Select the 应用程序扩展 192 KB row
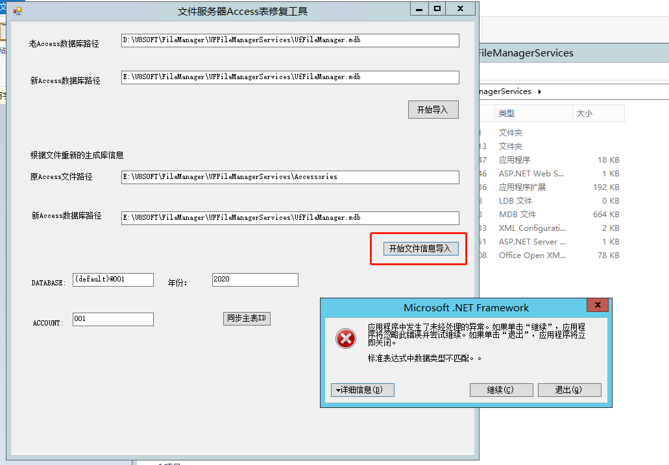Screen dimensions: 669x465 pyautogui.click(x=552, y=187)
